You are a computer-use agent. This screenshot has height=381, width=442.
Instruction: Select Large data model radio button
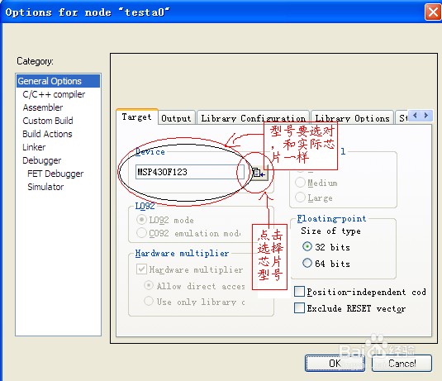pos(300,198)
